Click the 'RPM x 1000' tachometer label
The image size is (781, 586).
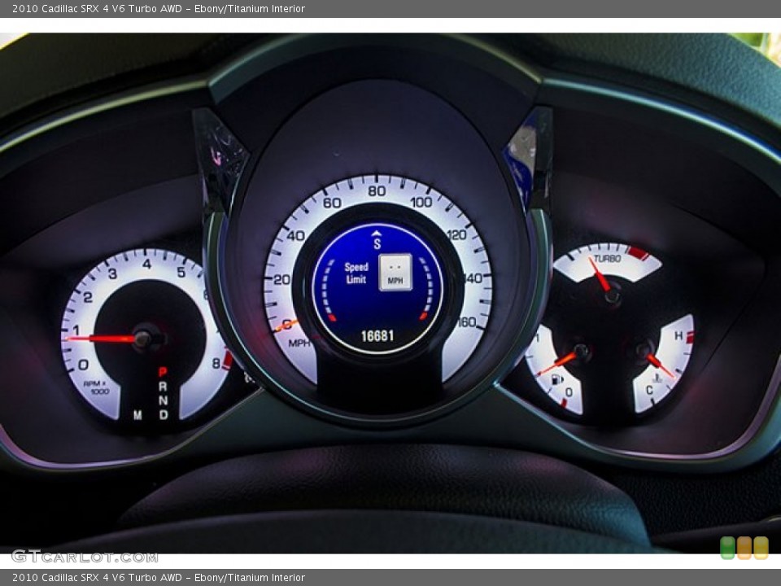[95, 387]
